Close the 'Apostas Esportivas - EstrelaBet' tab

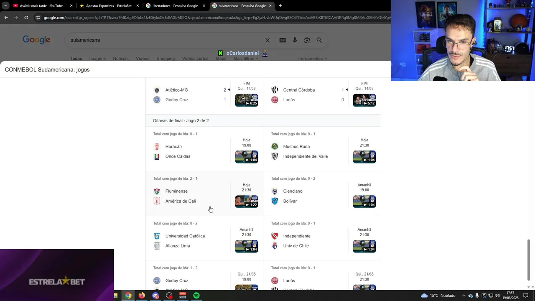(138, 6)
